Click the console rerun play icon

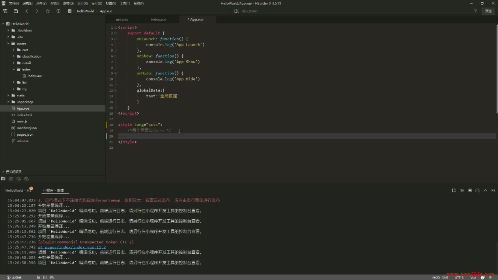click(x=462, y=190)
